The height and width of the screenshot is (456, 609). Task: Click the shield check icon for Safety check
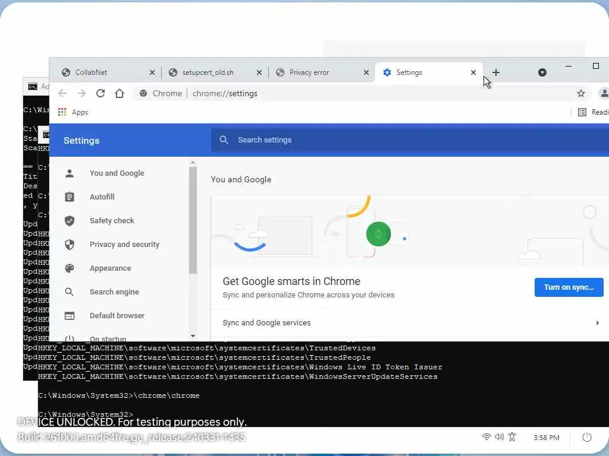[x=70, y=221]
